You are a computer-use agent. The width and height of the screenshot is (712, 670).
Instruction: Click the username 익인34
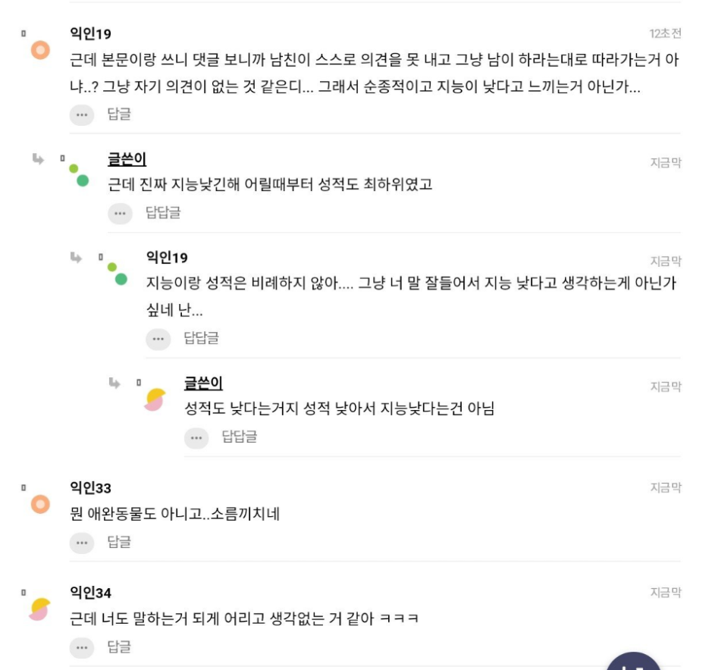[x=90, y=593]
